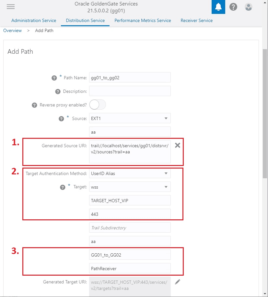Viewport: 268px width, 297px height.
Task: Clear the Generated Source URI using the X icon
Action: (177, 145)
